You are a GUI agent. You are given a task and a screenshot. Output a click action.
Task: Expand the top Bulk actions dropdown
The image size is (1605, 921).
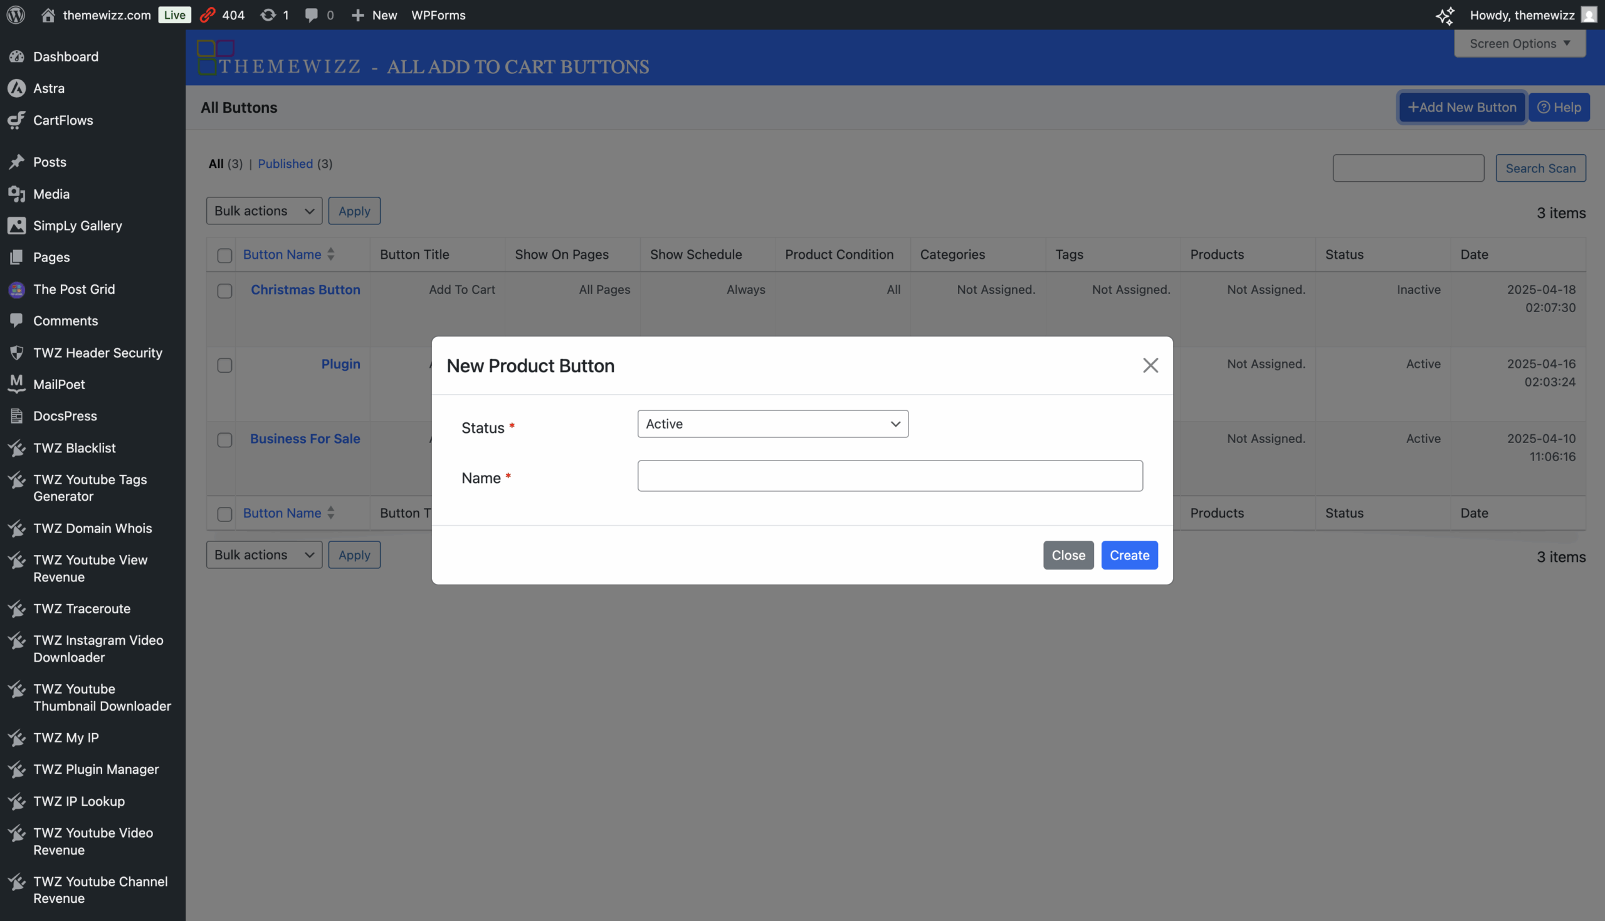(x=264, y=211)
